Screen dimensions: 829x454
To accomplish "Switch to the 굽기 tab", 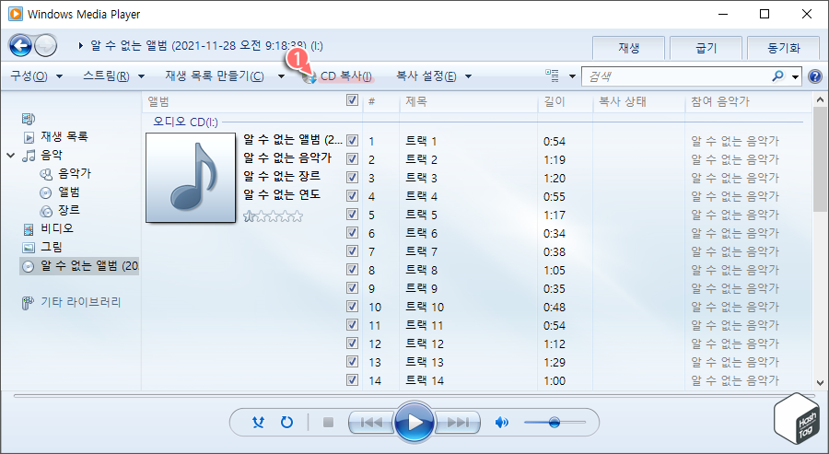I will click(706, 48).
